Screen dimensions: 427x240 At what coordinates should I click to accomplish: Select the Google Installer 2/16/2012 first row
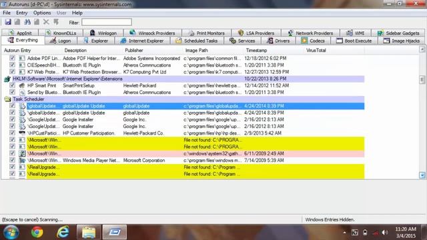click(x=195, y=119)
